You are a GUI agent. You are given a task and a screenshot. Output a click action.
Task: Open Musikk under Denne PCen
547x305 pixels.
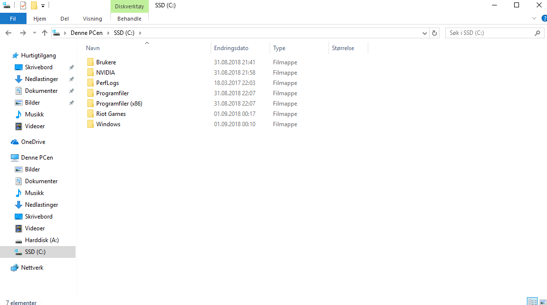[x=34, y=193]
